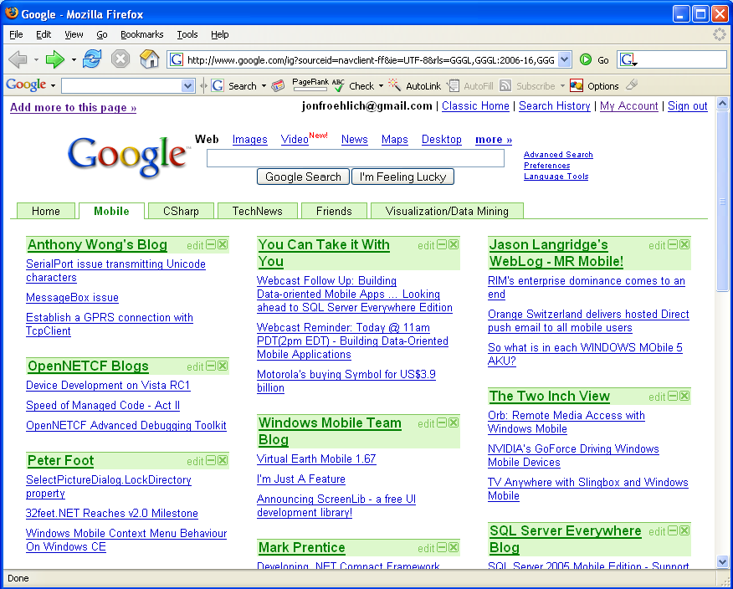
Task: Switch to the Friends tab
Action: (x=334, y=211)
